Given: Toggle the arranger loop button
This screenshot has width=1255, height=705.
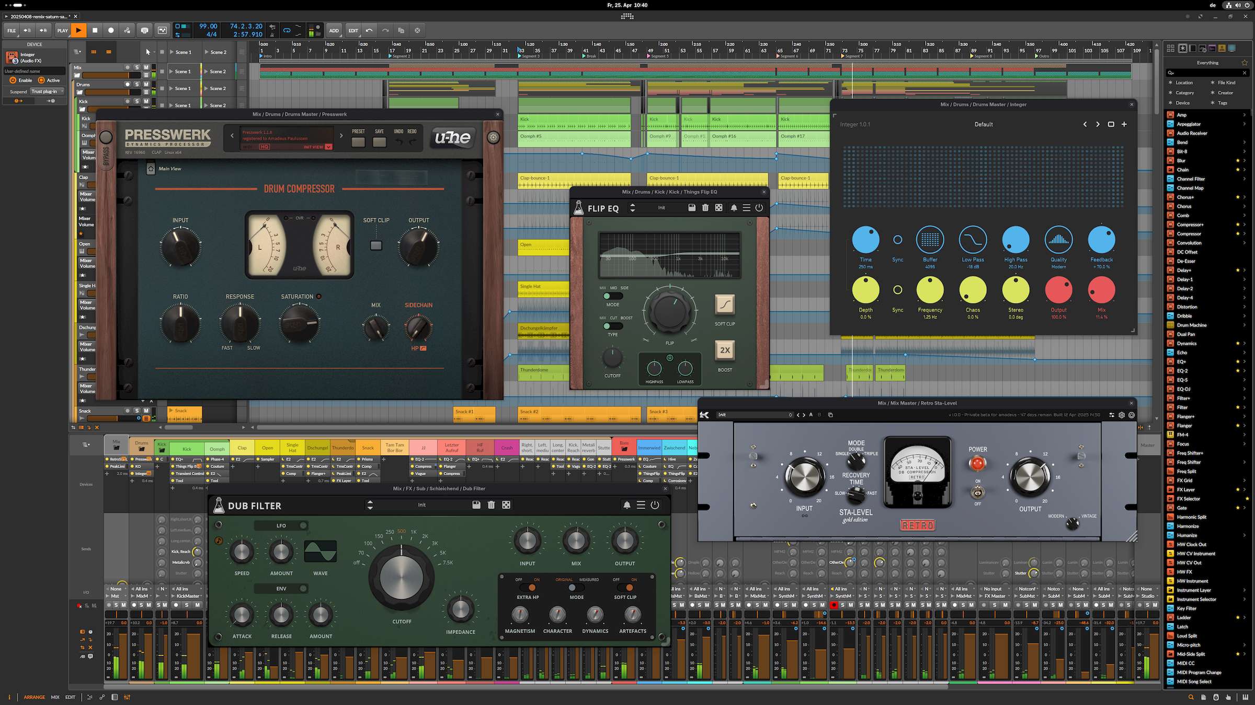Looking at the screenshot, I should [x=287, y=30].
